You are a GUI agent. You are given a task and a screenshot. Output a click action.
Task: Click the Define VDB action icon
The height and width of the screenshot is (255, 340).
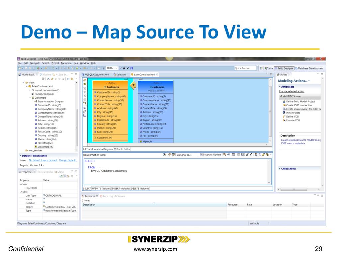pyautogui.click(x=284, y=117)
